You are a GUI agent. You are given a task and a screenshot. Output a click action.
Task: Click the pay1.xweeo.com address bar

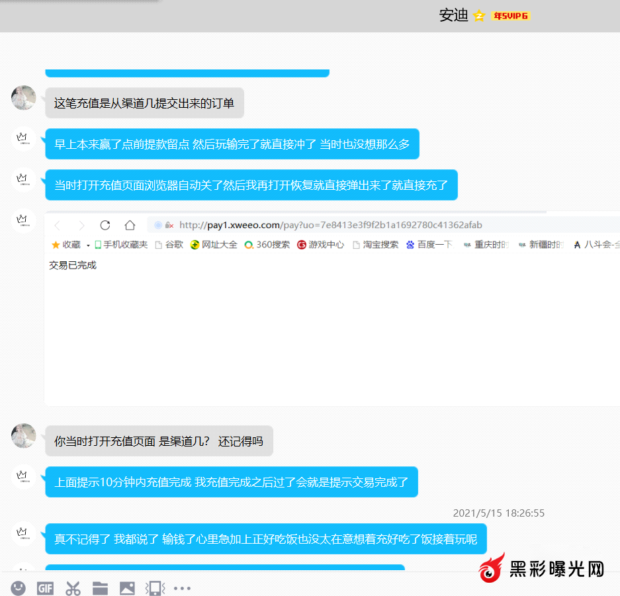(x=331, y=225)
